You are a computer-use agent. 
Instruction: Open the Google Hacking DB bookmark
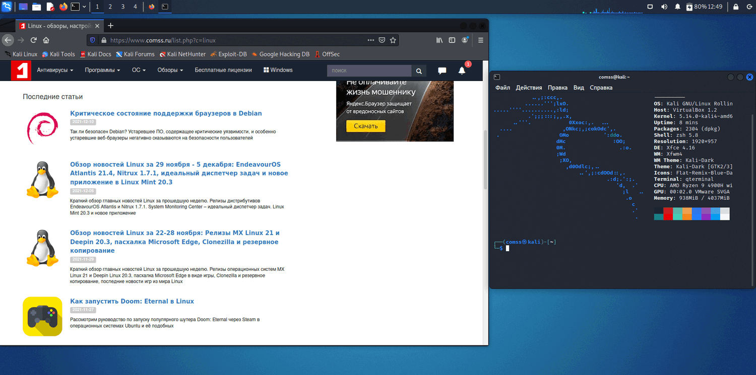click(x=280, y=54)
